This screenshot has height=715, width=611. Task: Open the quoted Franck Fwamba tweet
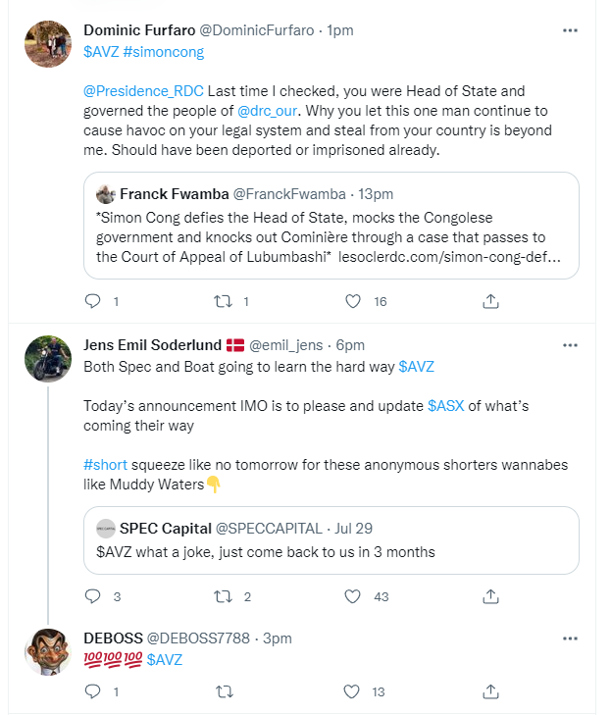(331, 226)
